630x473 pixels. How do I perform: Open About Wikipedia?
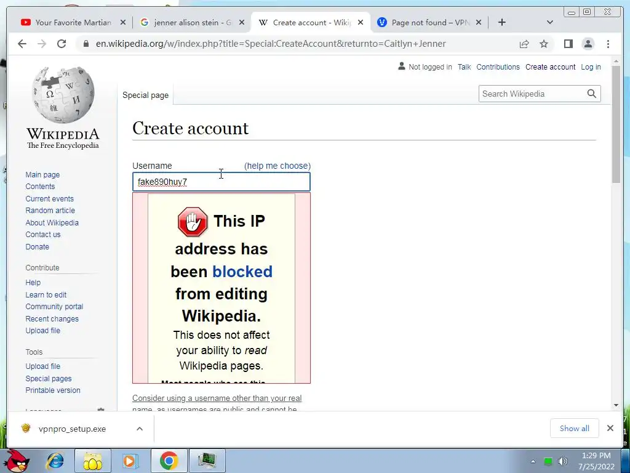click(52, 223)
